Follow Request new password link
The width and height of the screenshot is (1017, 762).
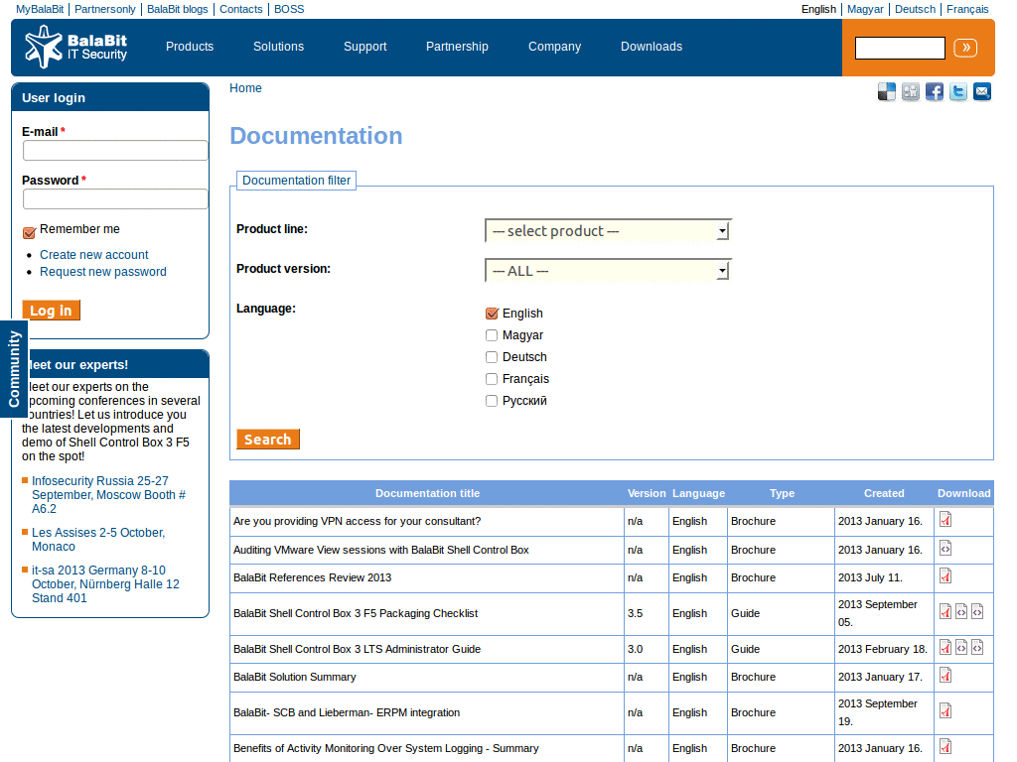click(x=103, y=272)
